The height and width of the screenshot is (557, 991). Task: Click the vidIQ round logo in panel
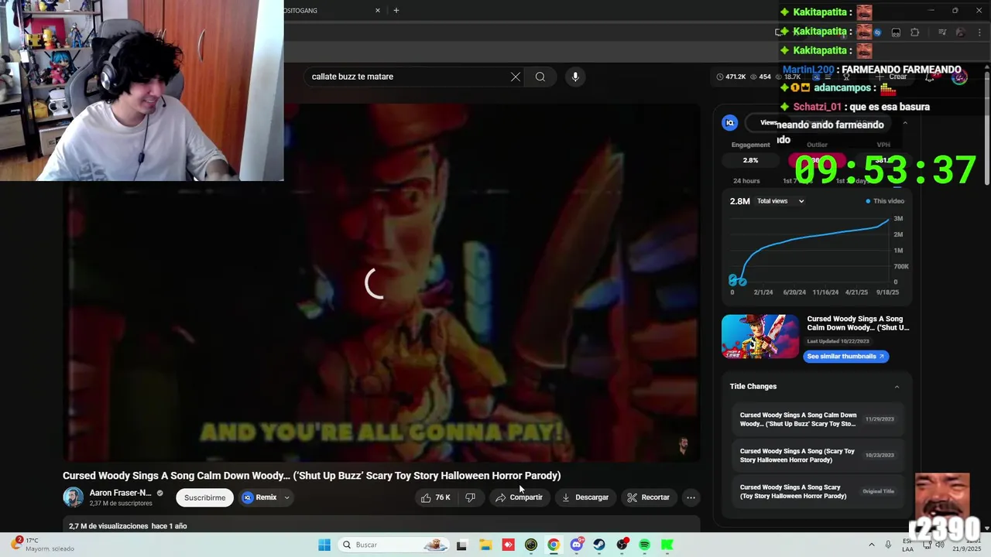point(730,123)
